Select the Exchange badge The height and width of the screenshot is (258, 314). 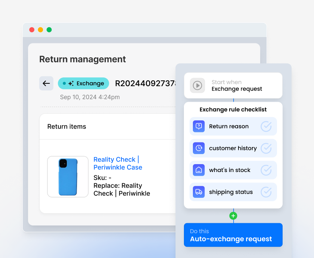click(83, 83)
